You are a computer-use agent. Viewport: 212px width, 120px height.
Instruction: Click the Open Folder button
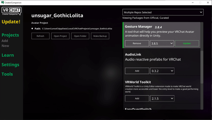[x=80, y=36]
